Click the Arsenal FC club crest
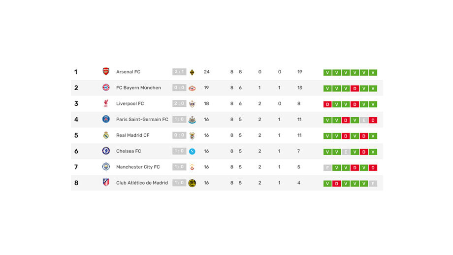The width and height of the screenshot is (453, 255). (106, 72)
